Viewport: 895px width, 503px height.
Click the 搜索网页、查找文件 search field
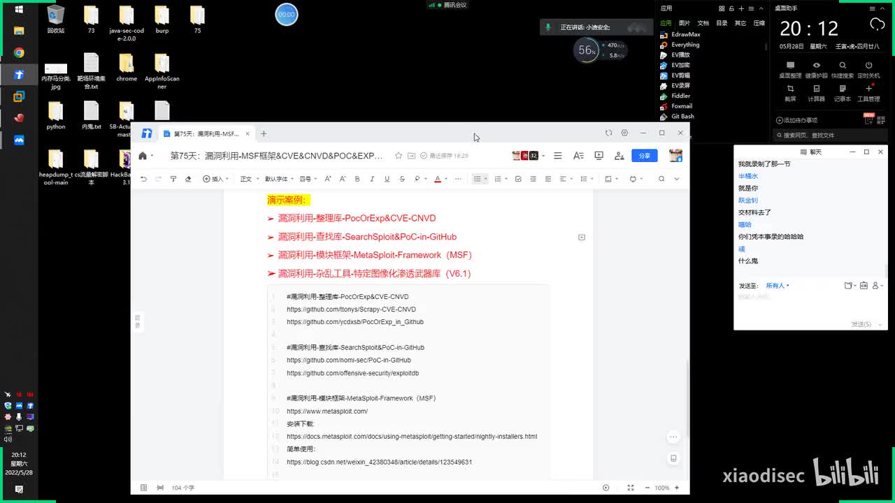(831, 136)
